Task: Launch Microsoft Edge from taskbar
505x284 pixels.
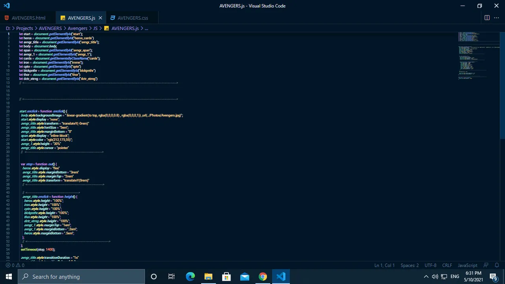Action: (x=190, y=277)
